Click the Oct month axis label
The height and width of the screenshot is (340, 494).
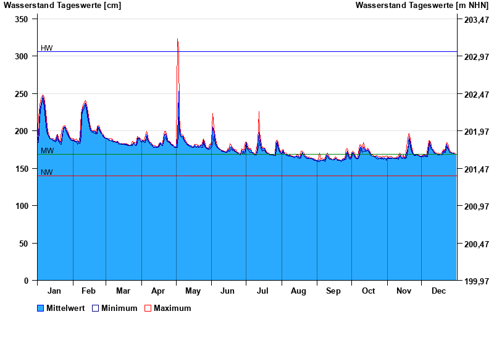(369, 291)
